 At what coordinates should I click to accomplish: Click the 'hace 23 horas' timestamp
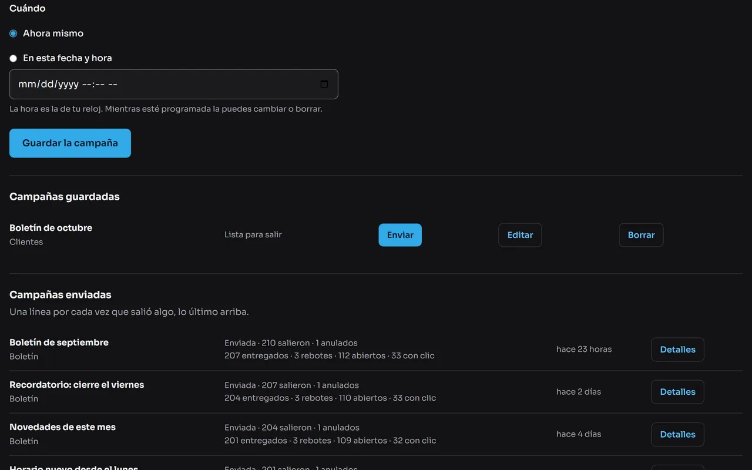tap(584, 349)
